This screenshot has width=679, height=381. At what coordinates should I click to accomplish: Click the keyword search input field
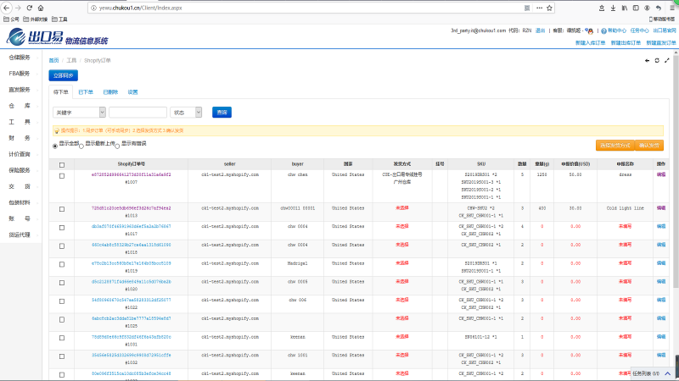click(x=137, y=113)
